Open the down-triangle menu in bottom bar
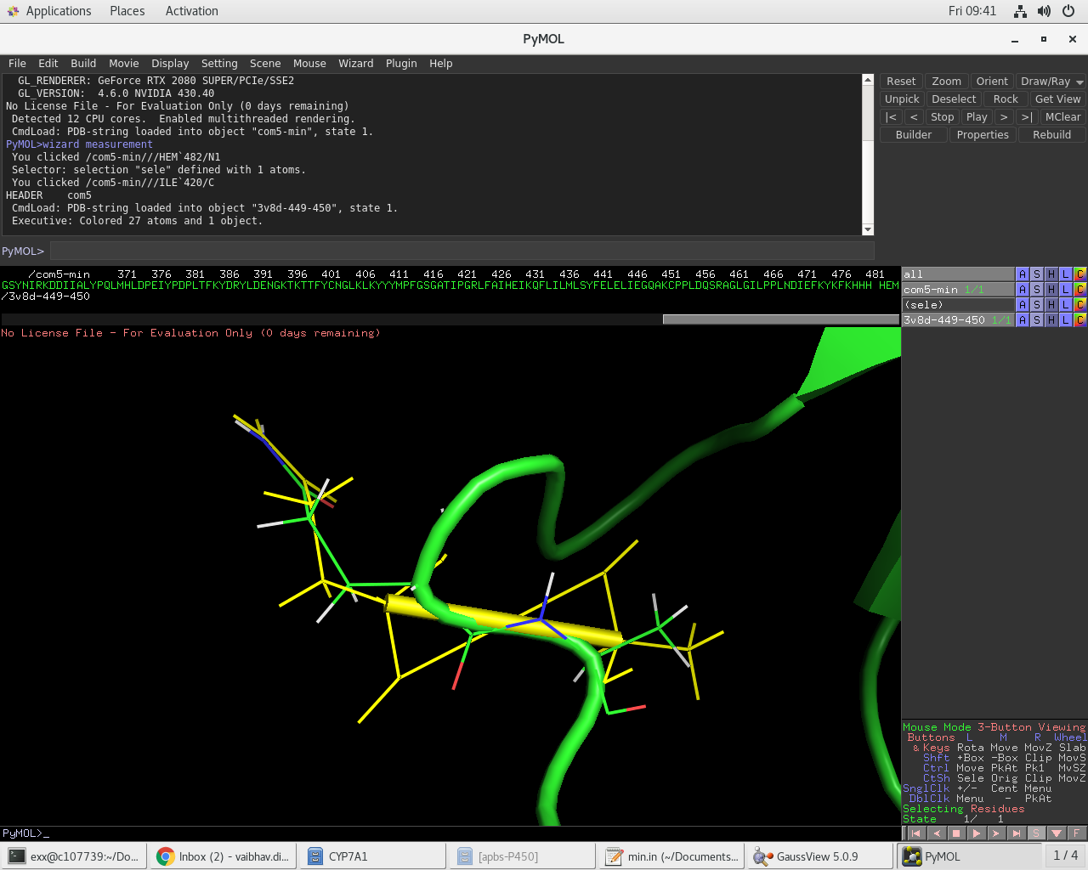The height and width of the screenshot is (870, 1088). click(x=1057, y=833)
